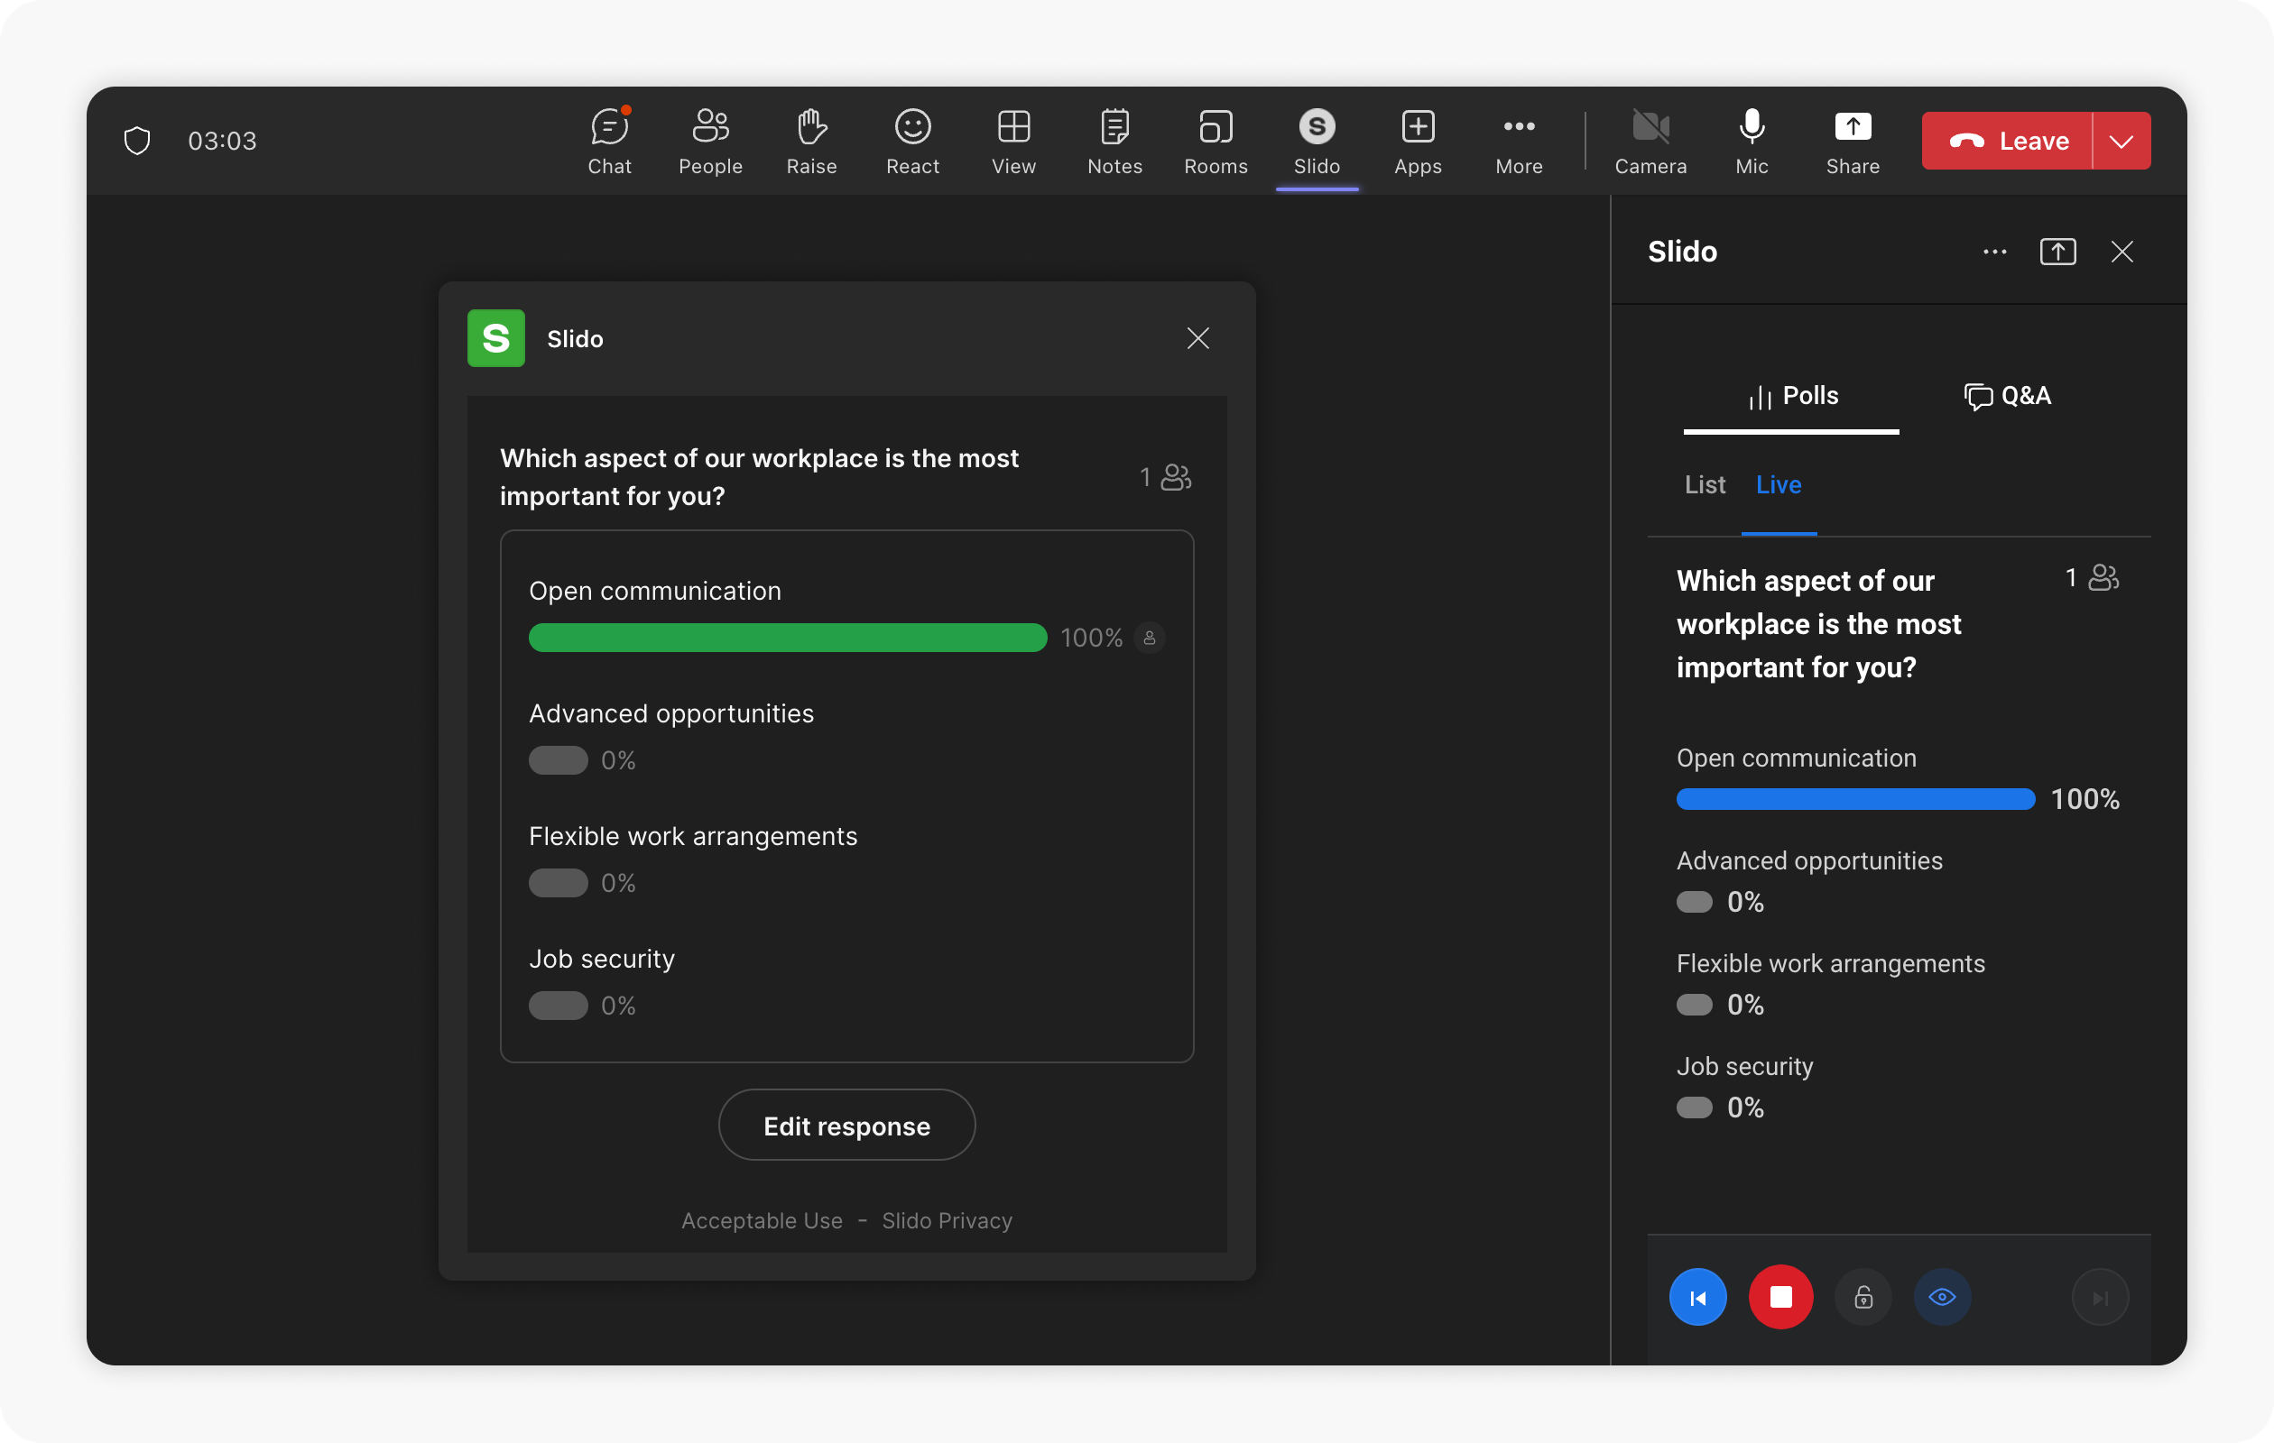This screenshot has height=1443, width=2274.
Task: Click Job security in side panel
Action: (1744, 1068)
